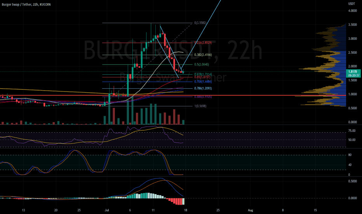Click the 13 date on time axis

pyautogui.click(x=23, y=210)
